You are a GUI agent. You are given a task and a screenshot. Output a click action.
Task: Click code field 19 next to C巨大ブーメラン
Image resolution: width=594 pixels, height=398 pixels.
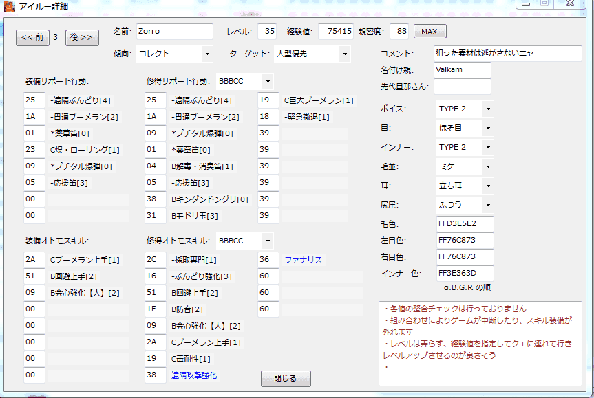[x=268, y=100]
